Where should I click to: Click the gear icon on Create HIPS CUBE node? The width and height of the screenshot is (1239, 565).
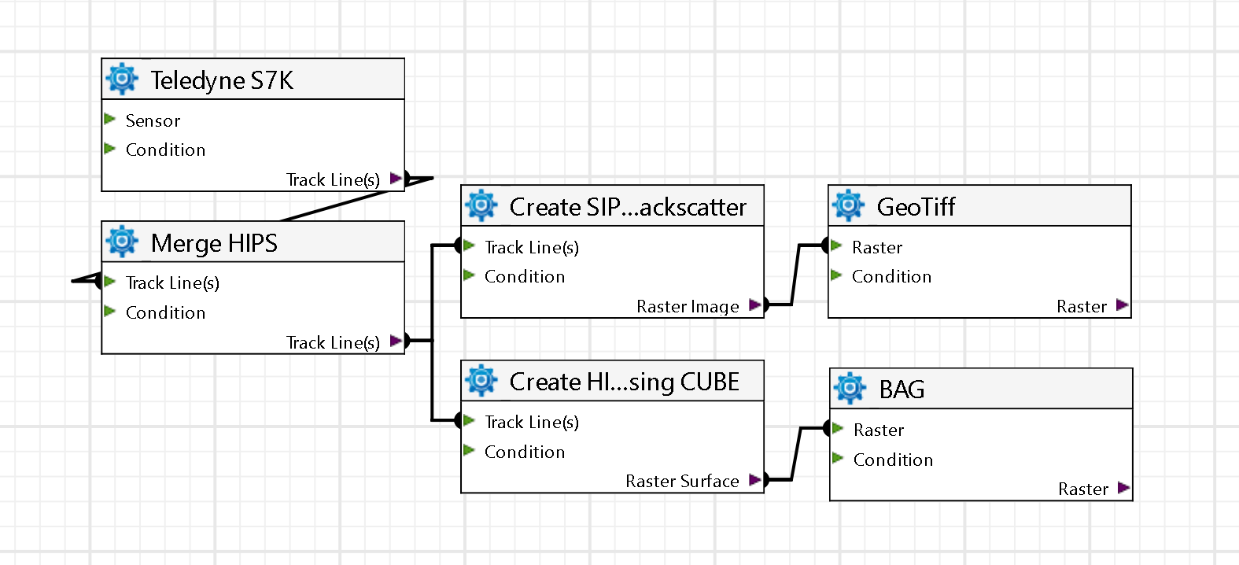[481, 381]
